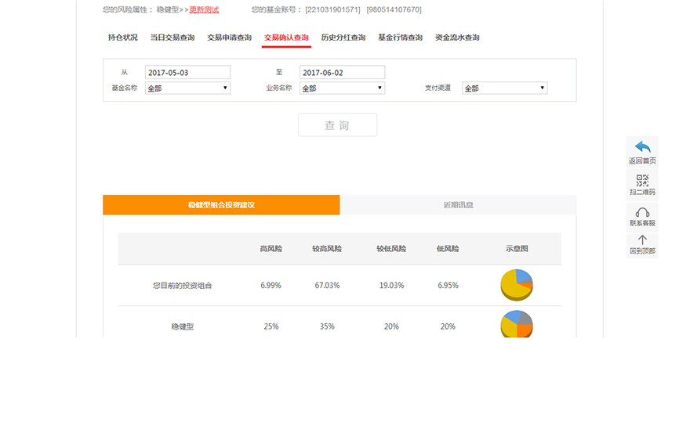Switch to 资金流水查询 tab
679x425 pixels.
click(457, 38)
